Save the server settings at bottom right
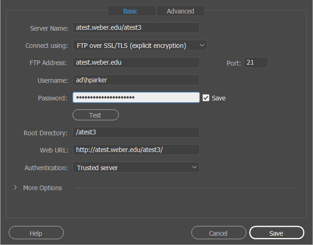The height and width of the screenshot is (245, 313). tap(276, 233)
